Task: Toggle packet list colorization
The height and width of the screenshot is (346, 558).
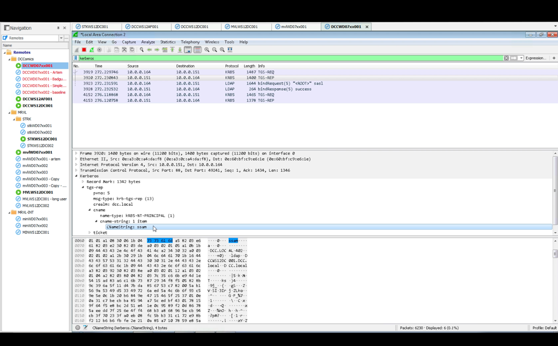Action: click(197, 50)
